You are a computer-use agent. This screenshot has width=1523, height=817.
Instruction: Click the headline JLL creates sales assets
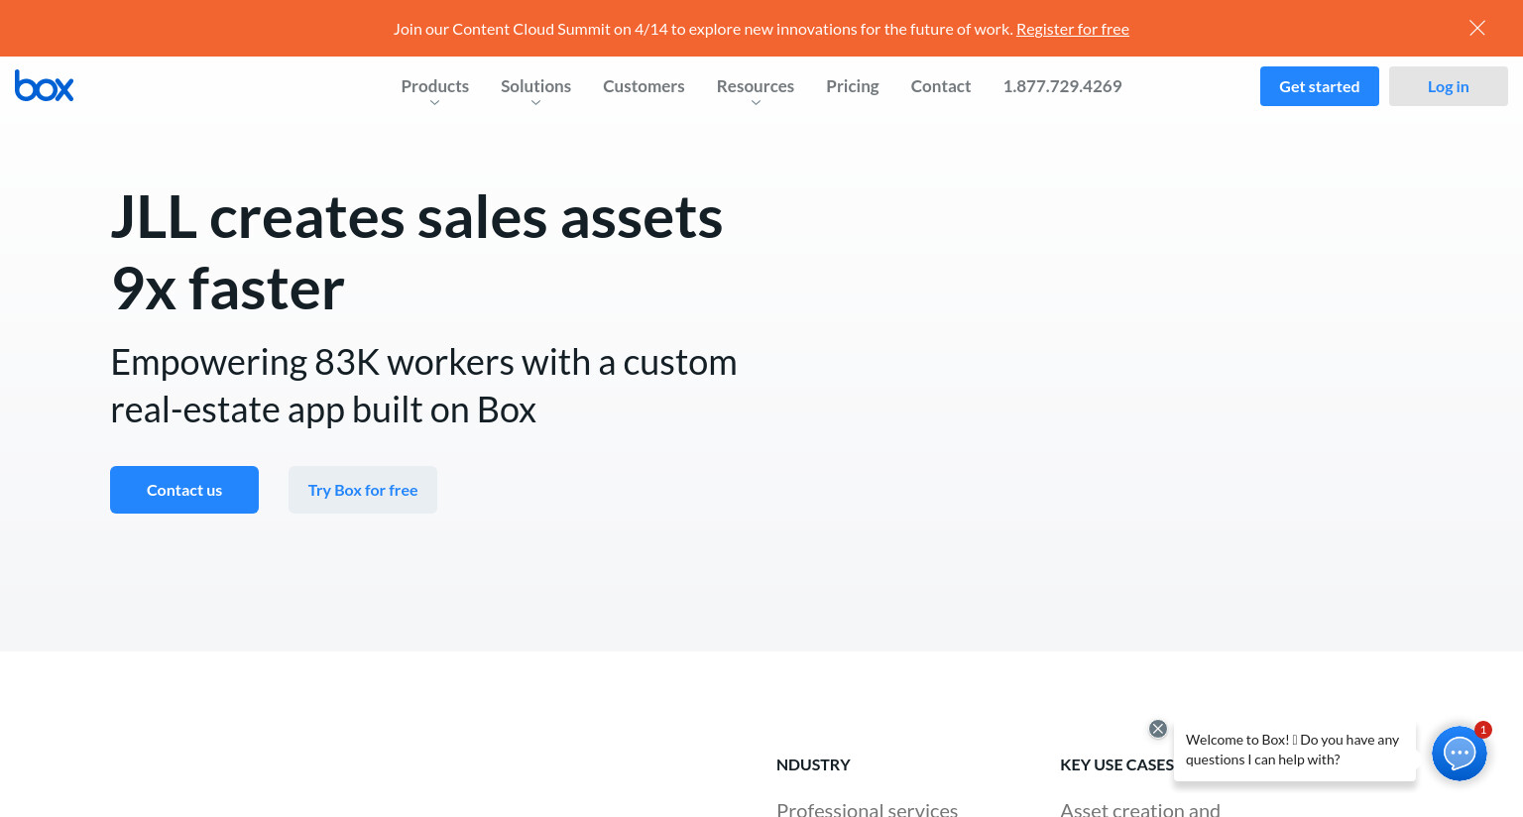416,253
